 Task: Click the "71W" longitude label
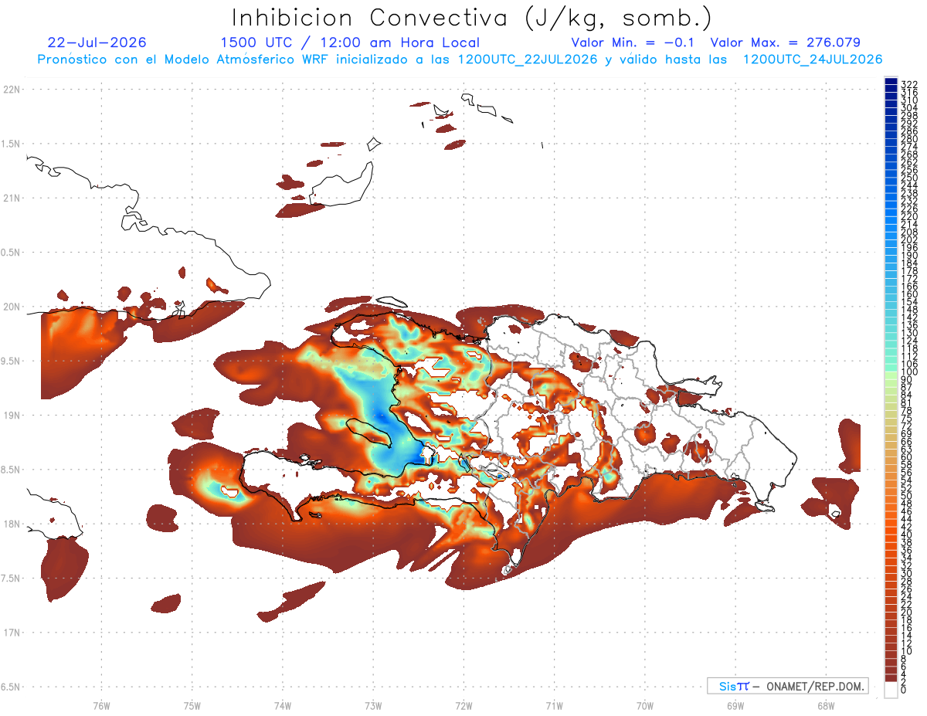pos(554,706)
